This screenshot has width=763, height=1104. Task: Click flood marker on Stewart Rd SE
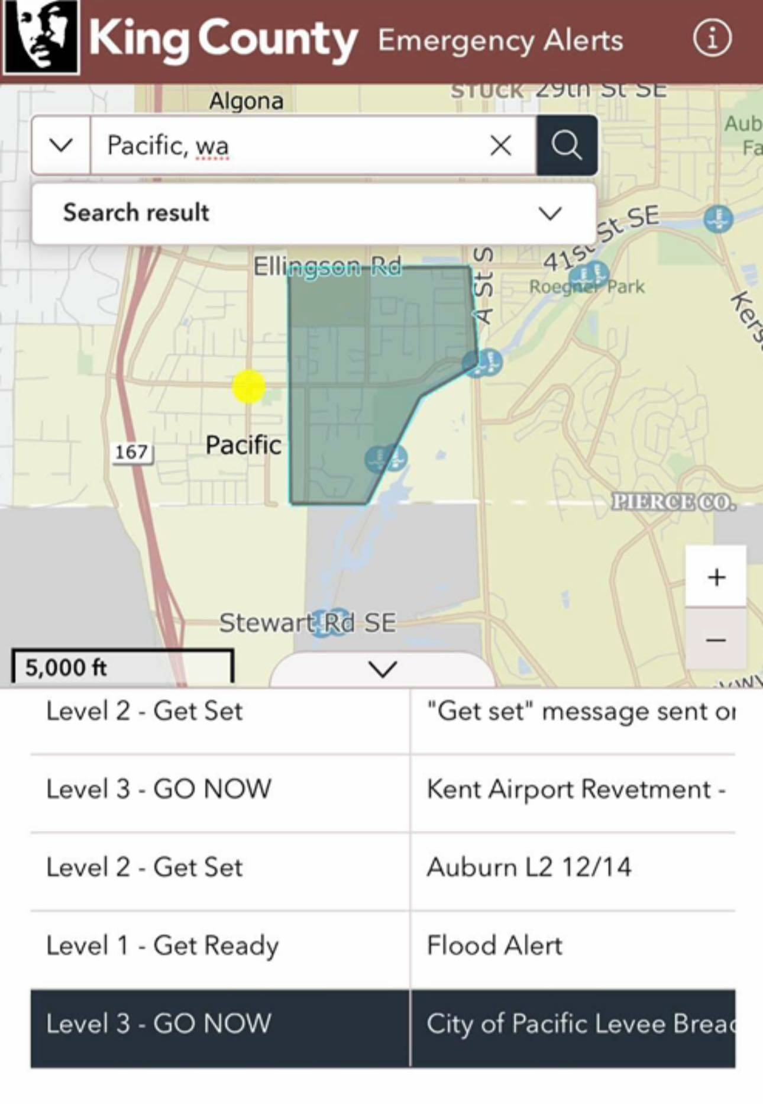tap(329, 622)
